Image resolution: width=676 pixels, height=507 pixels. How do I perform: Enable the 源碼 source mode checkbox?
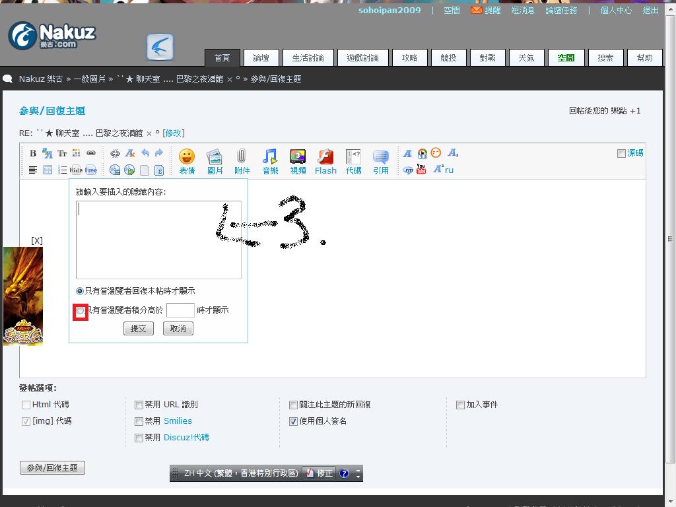point(621,153)
